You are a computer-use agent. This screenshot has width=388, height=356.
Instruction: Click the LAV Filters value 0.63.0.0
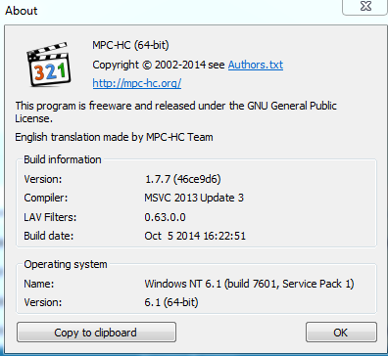pos(165,217)
